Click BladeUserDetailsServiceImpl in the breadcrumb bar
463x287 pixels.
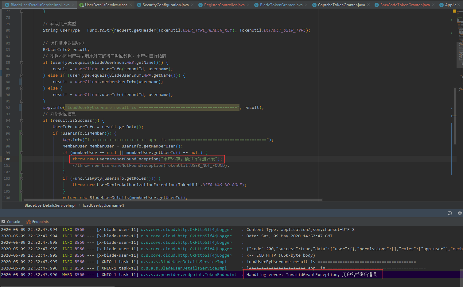(x=50, y=205)
